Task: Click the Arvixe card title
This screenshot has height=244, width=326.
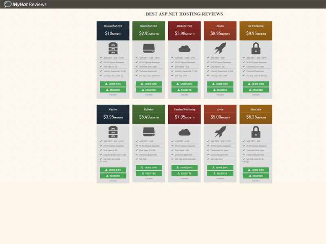Action: tap(220, 109)
